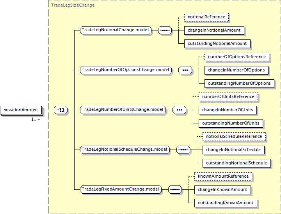Click the outstandingNumberOfOptions element box
This screenshot has width=281, height=214.
(x=239, y=84)
